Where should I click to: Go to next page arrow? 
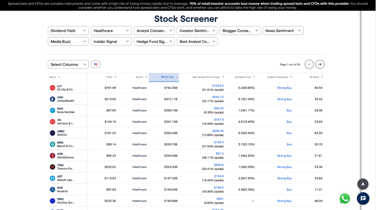(x=320, y=64)
